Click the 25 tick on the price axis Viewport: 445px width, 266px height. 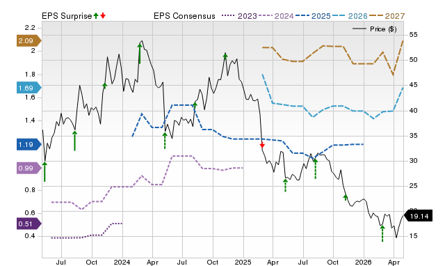point(413,186)
